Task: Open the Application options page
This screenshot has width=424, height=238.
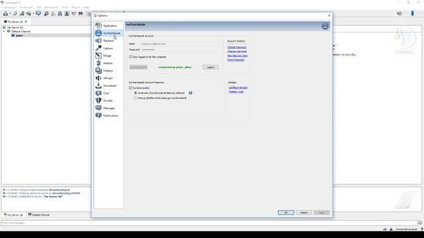Action: 109,26
